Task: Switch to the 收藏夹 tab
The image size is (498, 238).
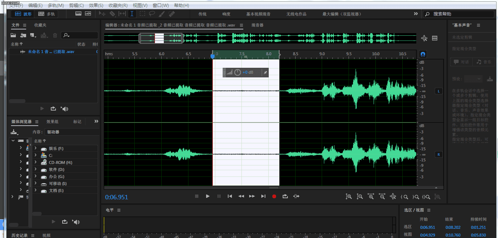Action: pos(40,25)
